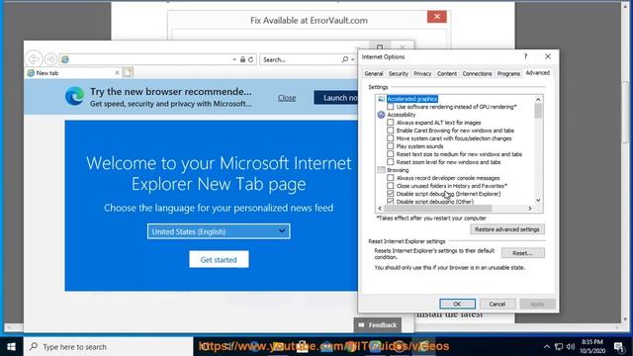This screenshot has width=633, height=356.
Task: Click the settings list vertical scrollbar thumb
Action: click(x=538, y=111)
